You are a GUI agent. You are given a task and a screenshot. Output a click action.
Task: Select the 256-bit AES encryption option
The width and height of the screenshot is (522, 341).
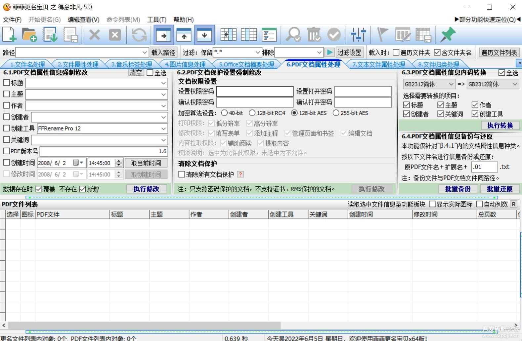(336, 113)
